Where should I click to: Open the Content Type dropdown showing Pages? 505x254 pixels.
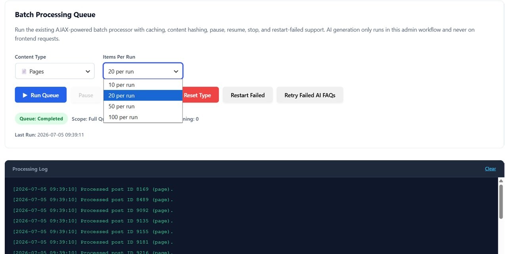point(55,71)
